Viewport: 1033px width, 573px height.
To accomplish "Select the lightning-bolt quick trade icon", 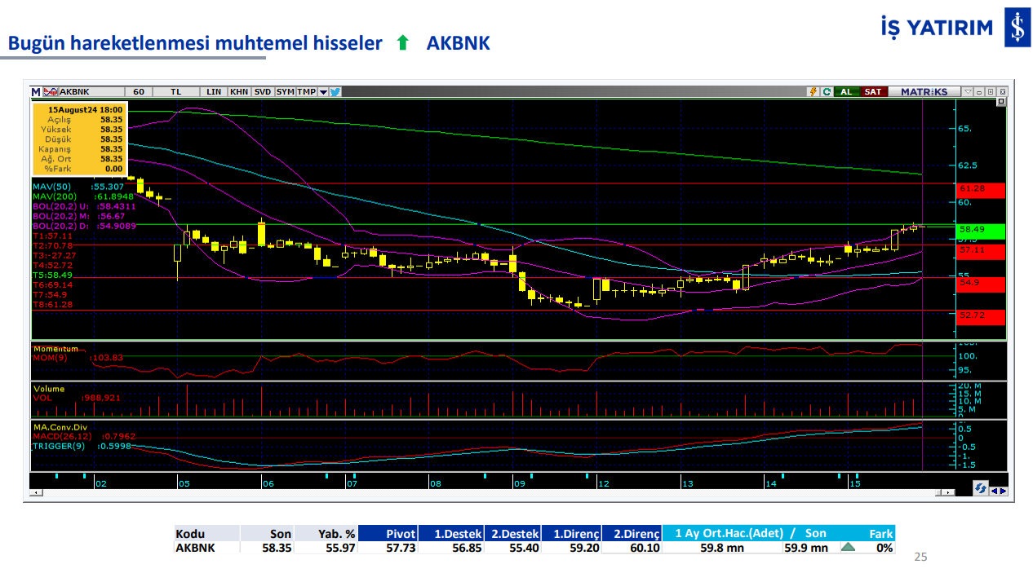I will pos(813,91).
